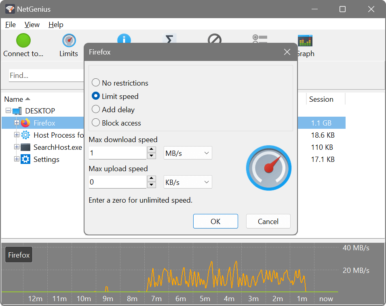Close the Firefox limits dialog

287,52
